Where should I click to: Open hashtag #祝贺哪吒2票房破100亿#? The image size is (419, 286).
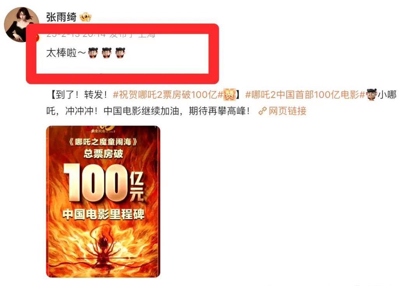pos(168,95)
